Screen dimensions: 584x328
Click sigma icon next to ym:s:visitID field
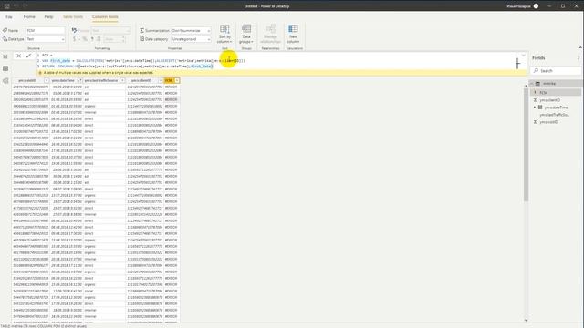(x=536, y=122)
